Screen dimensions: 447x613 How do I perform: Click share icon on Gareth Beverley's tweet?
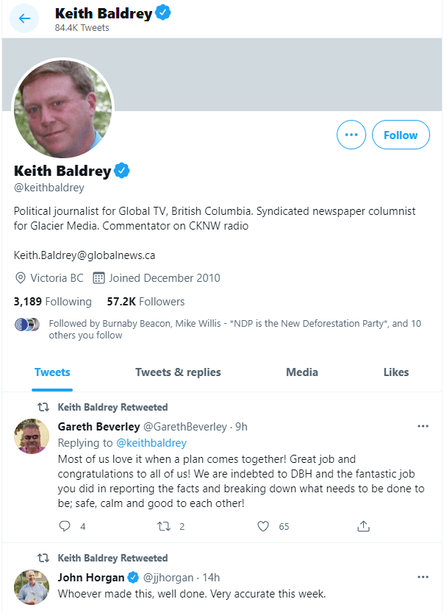click(x=363, y=526)
